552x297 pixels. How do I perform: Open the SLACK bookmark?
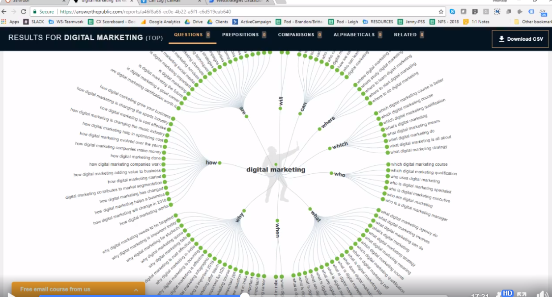(34, 22)
